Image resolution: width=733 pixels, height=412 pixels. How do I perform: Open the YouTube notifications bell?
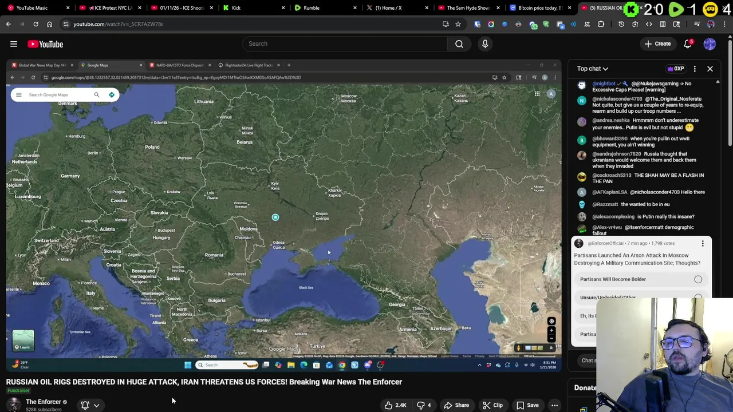(x=688, y=44)
